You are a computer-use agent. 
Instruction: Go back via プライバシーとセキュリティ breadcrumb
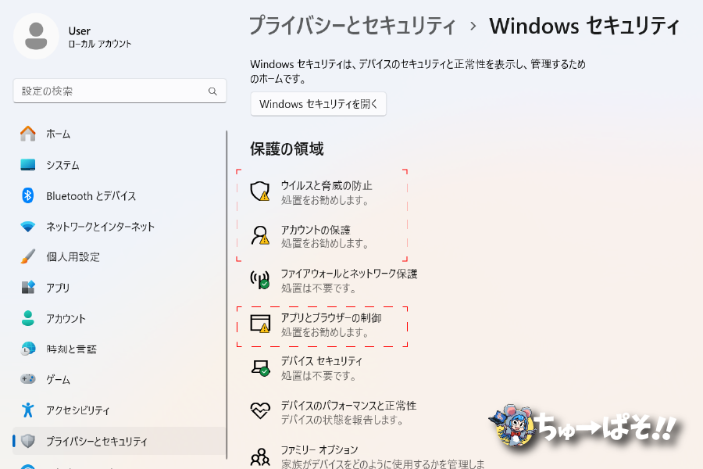click(x=352, y=26)
